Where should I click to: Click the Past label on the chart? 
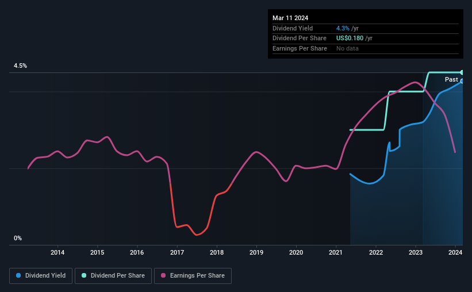(451, 79)
